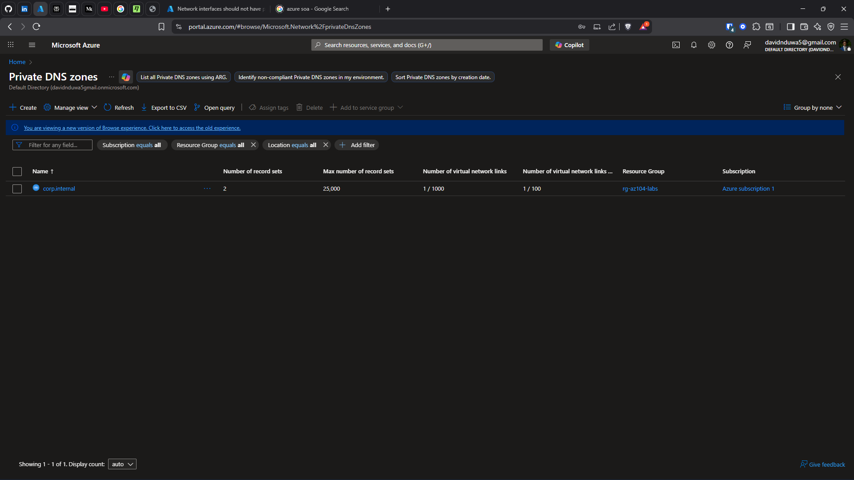
Task: Click the Bitwarden extension icon
Action: click(729, 27)
